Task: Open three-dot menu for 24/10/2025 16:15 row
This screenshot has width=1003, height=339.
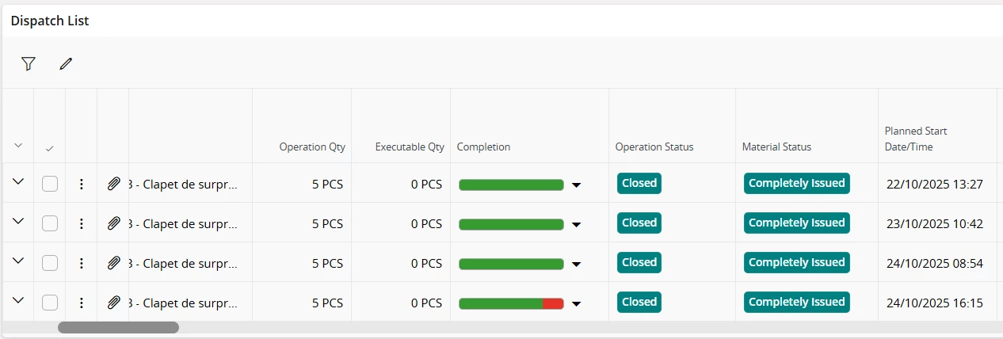Action: tap(82, 303)
